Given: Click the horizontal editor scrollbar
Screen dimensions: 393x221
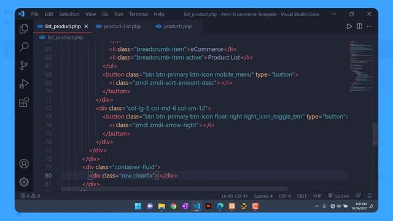Looking at the screenshot, I should click(x=174, y=189).
